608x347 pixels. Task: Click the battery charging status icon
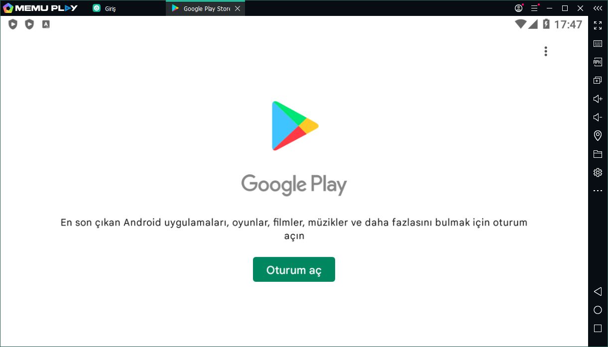pyautogui.click(x=546, y=24)
